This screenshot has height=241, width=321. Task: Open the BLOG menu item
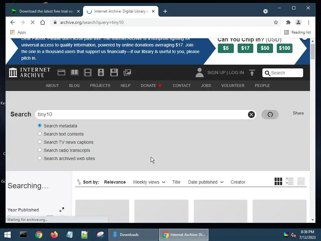pyautogui.click(x=74, y=85)
